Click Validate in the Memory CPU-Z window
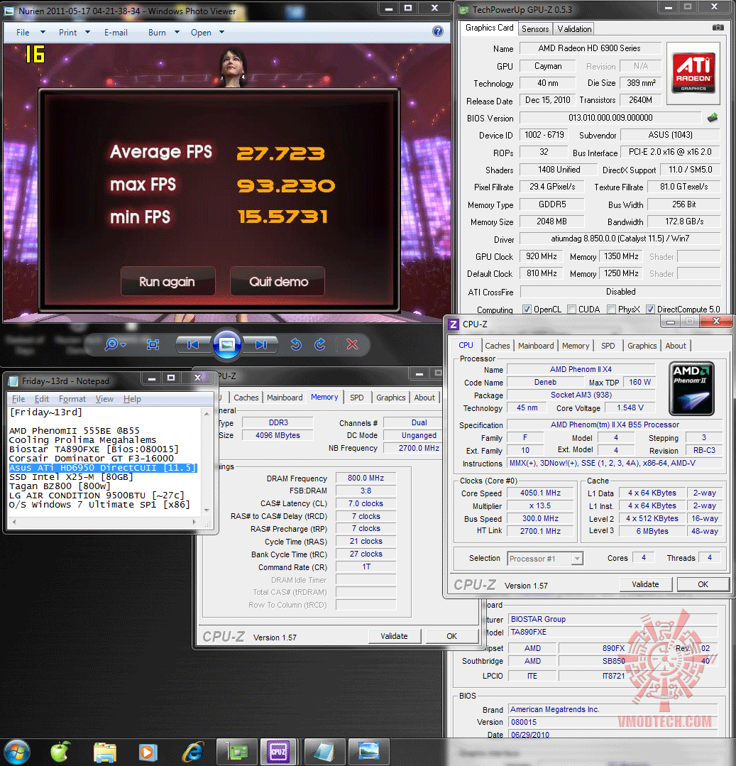 [x=394, y=636]
